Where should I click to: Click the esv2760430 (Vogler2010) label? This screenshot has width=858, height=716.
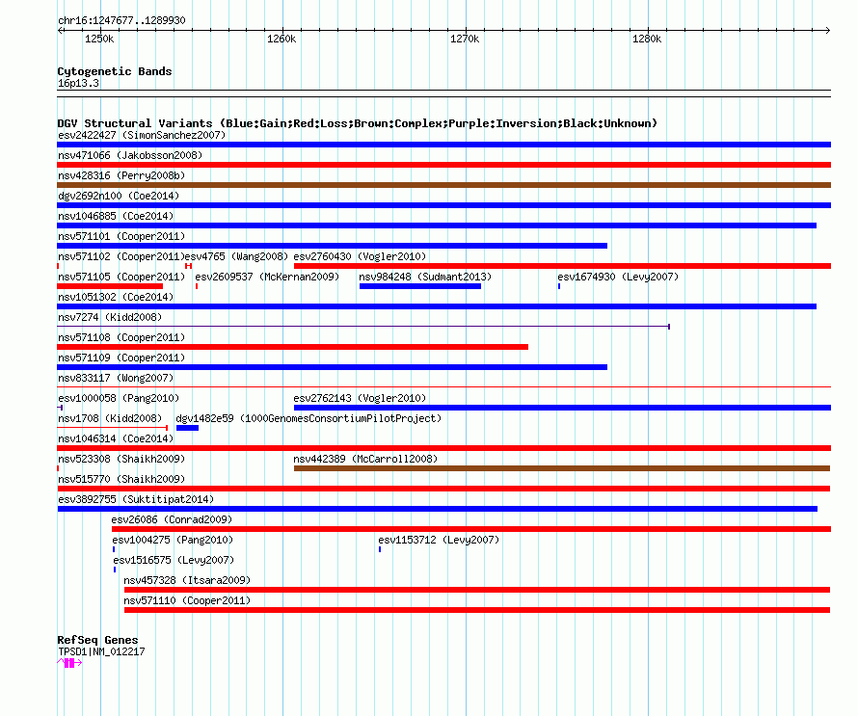click(360, 256)
